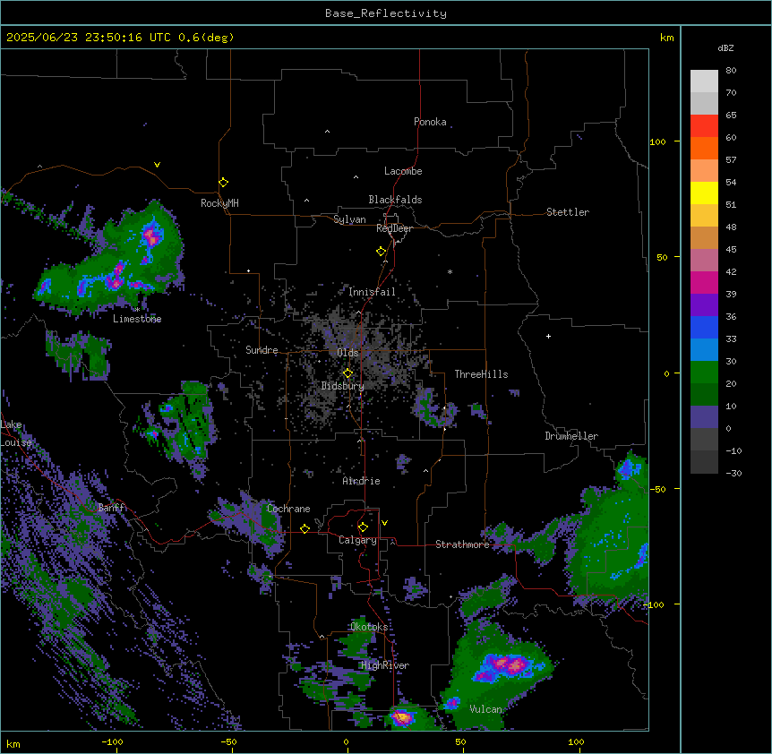Image resolution: width=772 pixels, height=754 pixels.
Task: Pick the magenta 39–42 dBZ legend swatch
Action: pos(704,282)
